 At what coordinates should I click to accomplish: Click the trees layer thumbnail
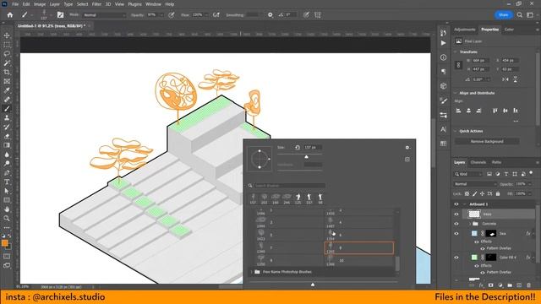tap(473, 214)
